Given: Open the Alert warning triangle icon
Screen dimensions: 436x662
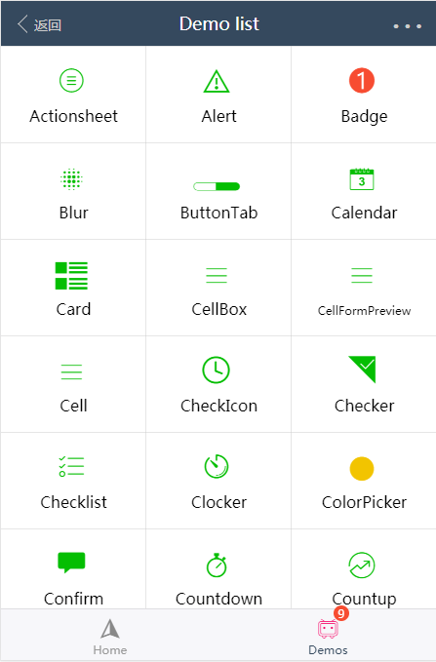Looking at the screenshot, I should (x=217, y=81).
